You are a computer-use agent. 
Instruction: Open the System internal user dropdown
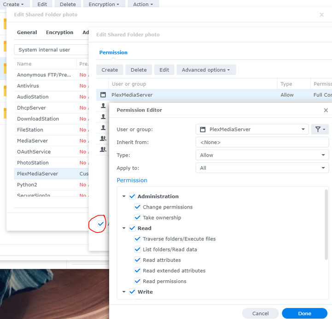51,50
